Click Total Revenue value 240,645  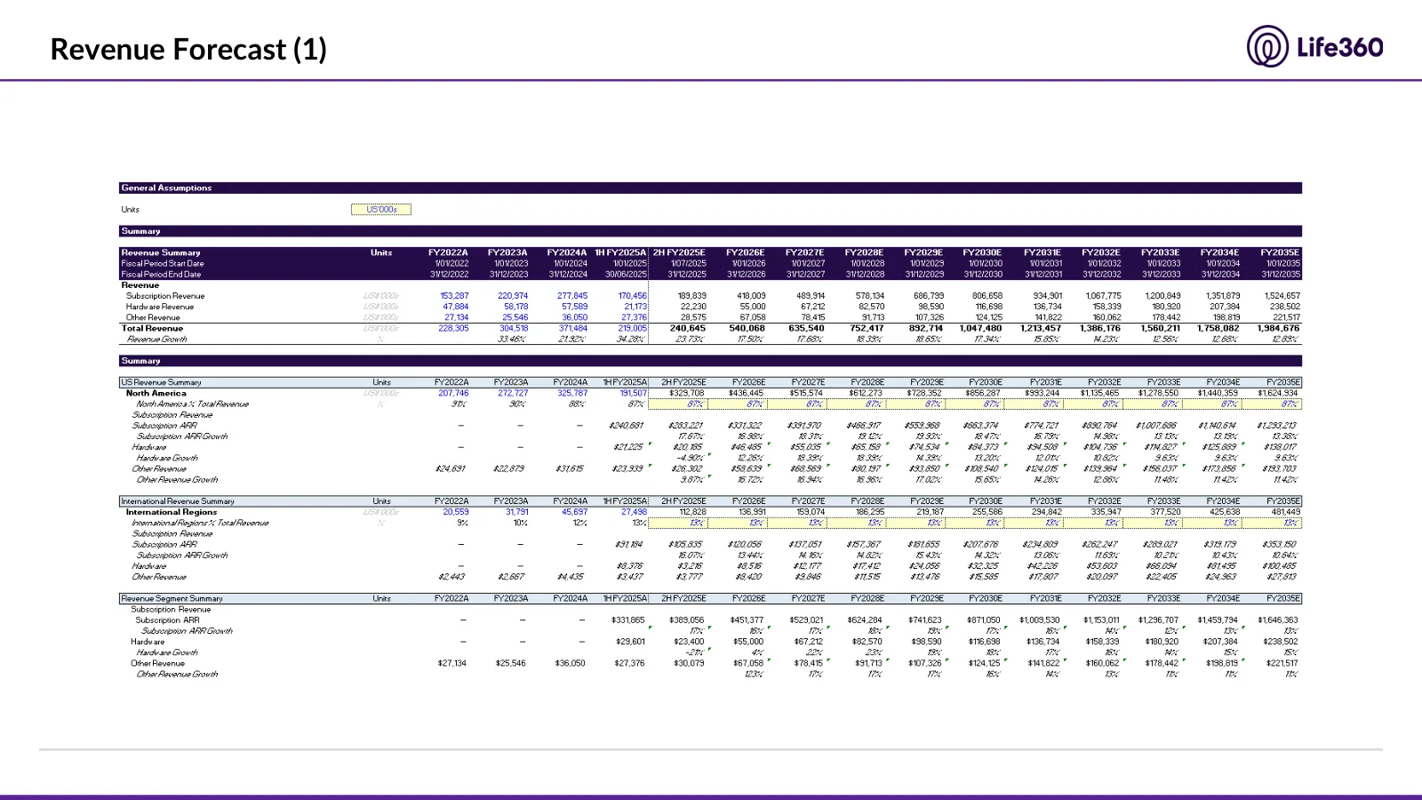click(x=688, y=328)
